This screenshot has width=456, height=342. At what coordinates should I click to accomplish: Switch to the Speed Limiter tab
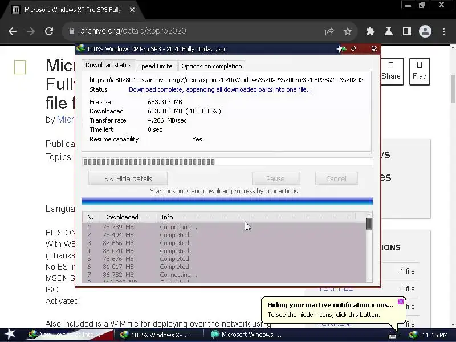156,66
